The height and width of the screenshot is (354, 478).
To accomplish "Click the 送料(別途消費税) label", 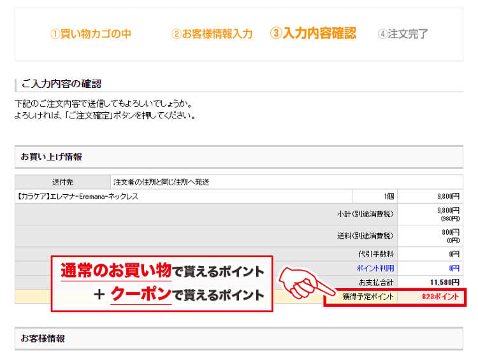I will (x=365, y=236).
